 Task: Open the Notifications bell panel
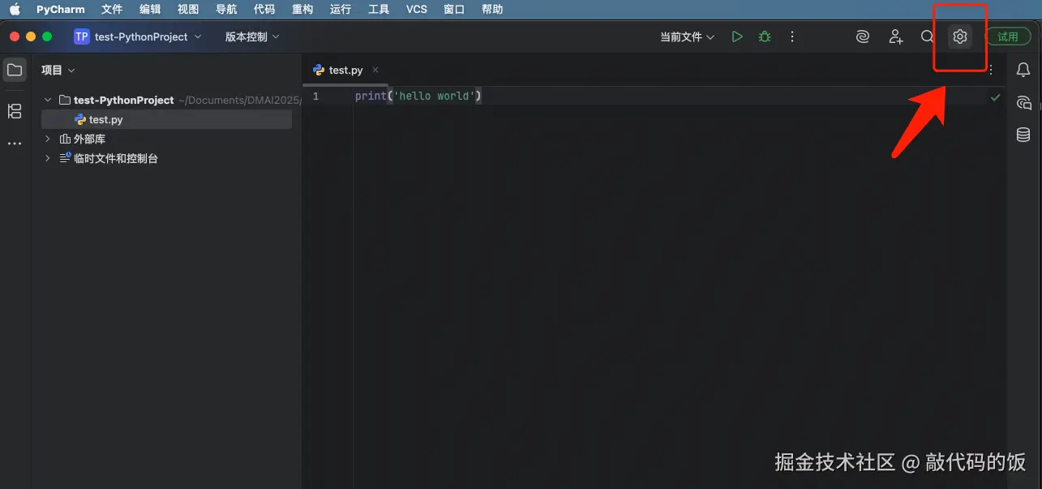click(x=1023, y=71)
